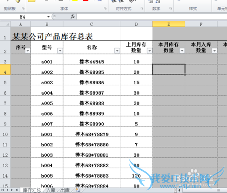Click cell containing 榉木68*78879
This screenshot has height=193, width=227.
pos(92,132)
